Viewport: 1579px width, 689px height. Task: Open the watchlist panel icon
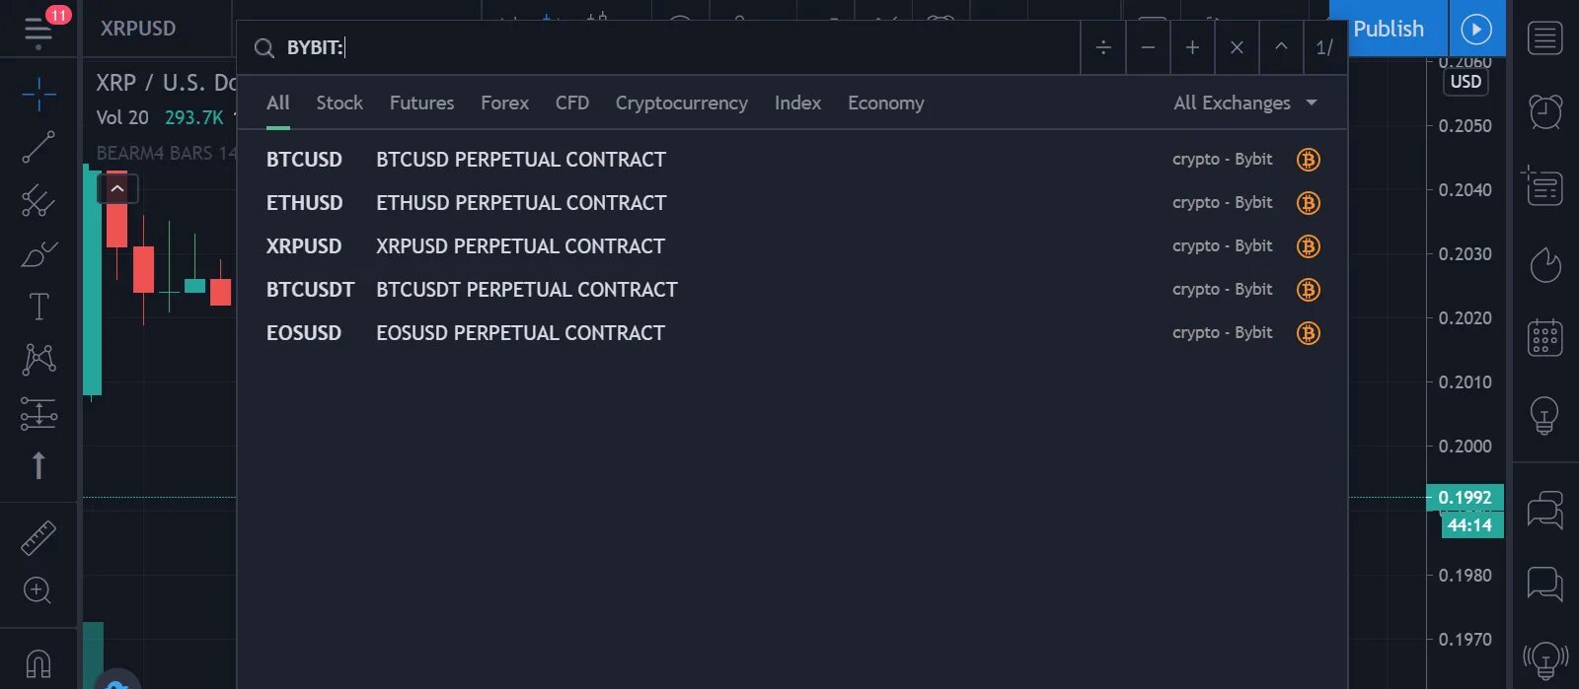[1544, 38]
